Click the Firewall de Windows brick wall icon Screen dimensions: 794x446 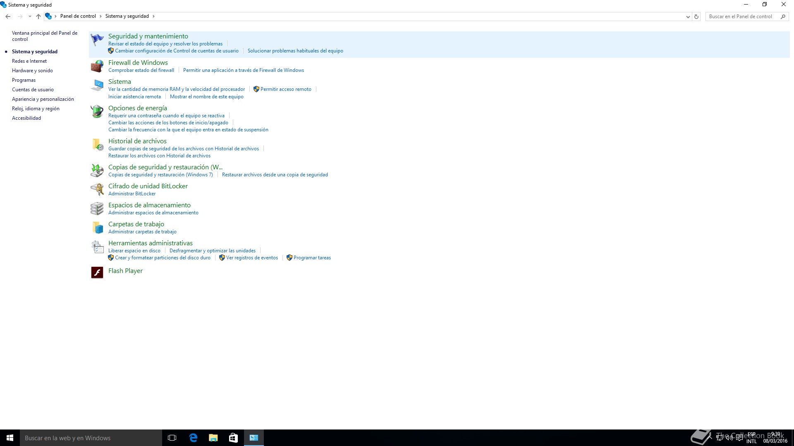pos(97,66)
